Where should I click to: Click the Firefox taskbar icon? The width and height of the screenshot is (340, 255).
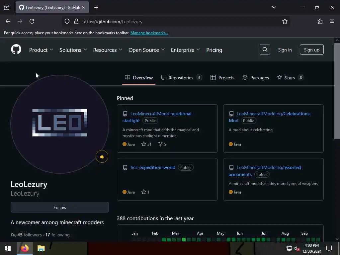(x=25, y=248)
